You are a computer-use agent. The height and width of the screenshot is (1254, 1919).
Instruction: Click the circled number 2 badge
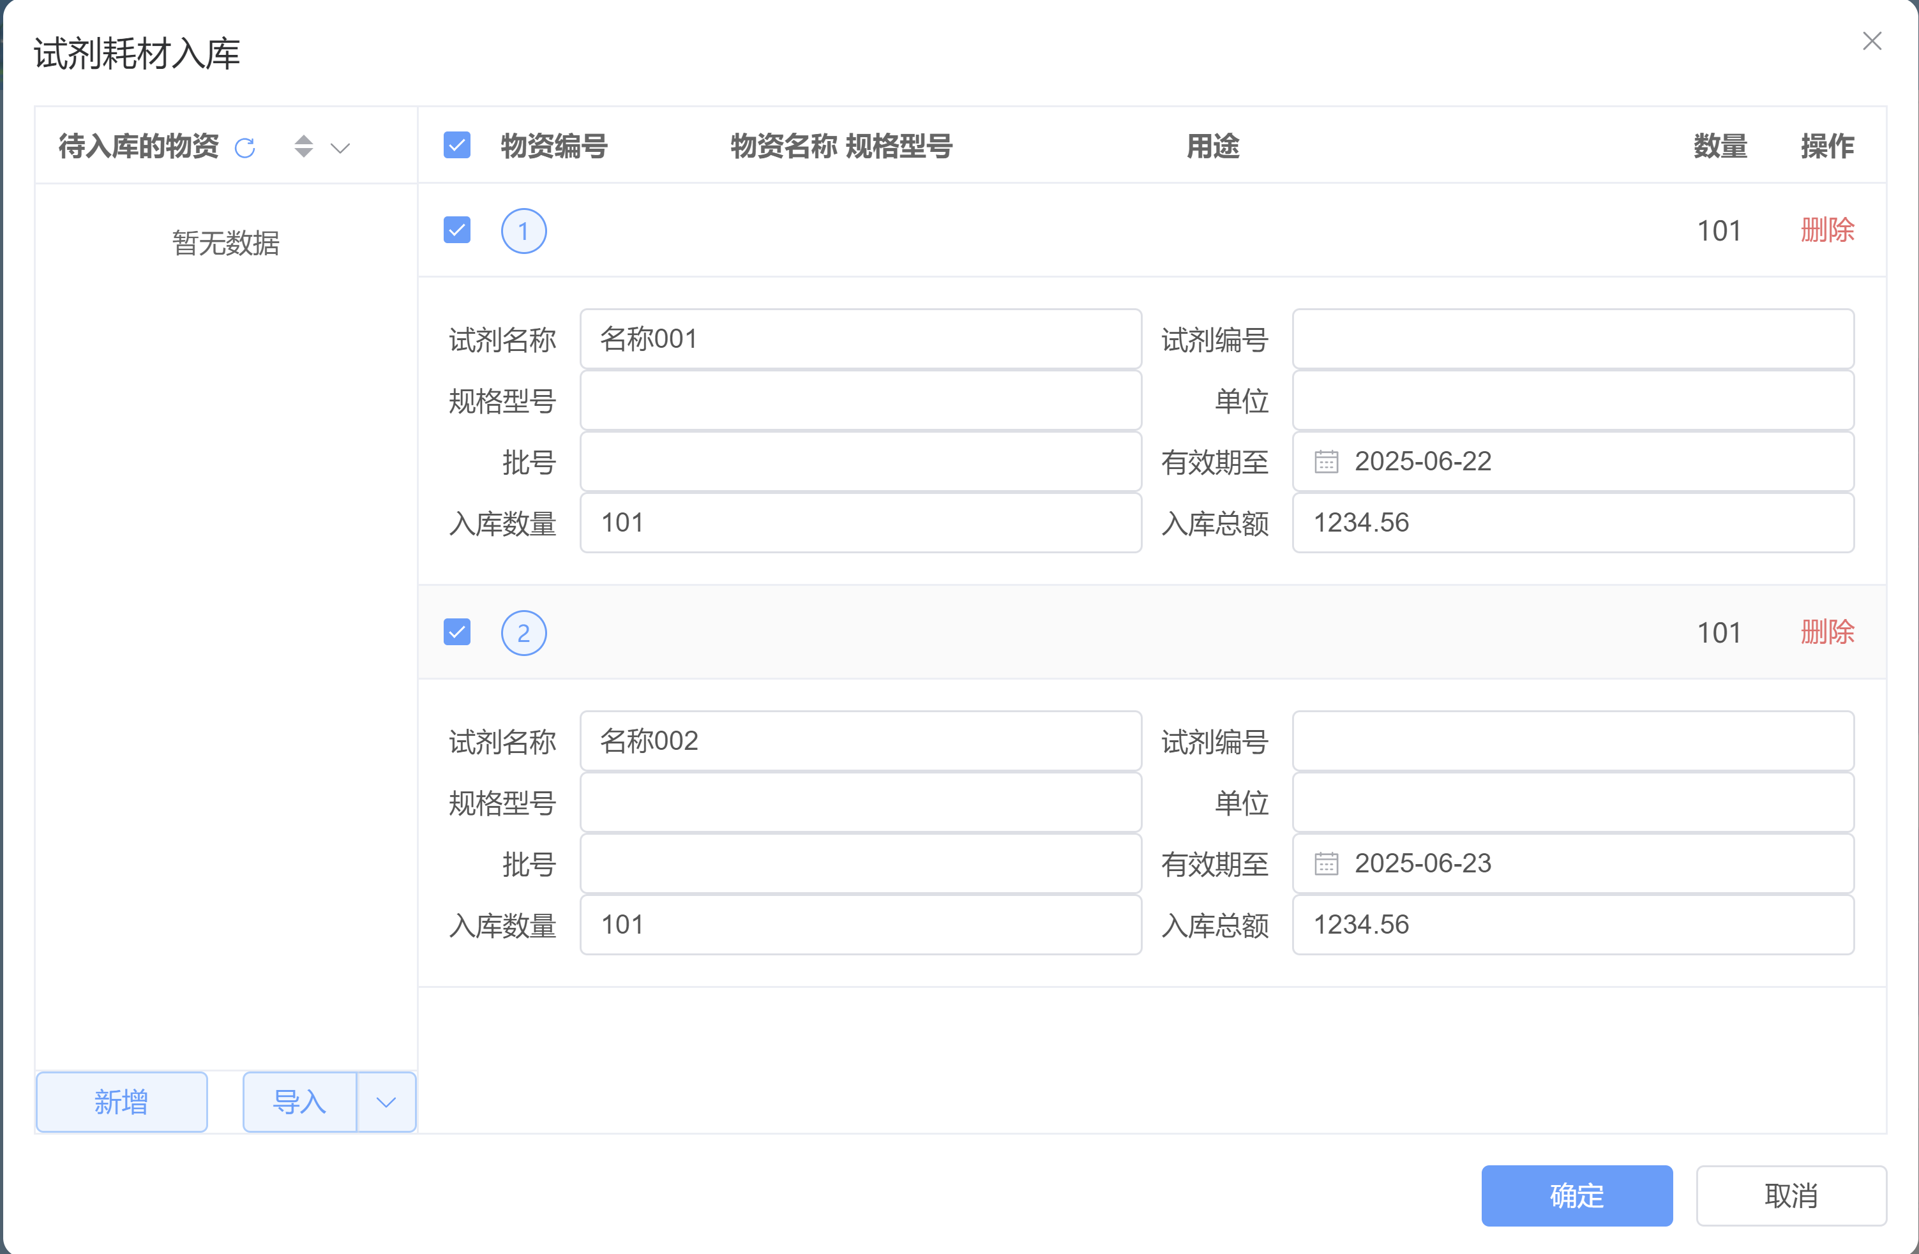coord(523,632)
